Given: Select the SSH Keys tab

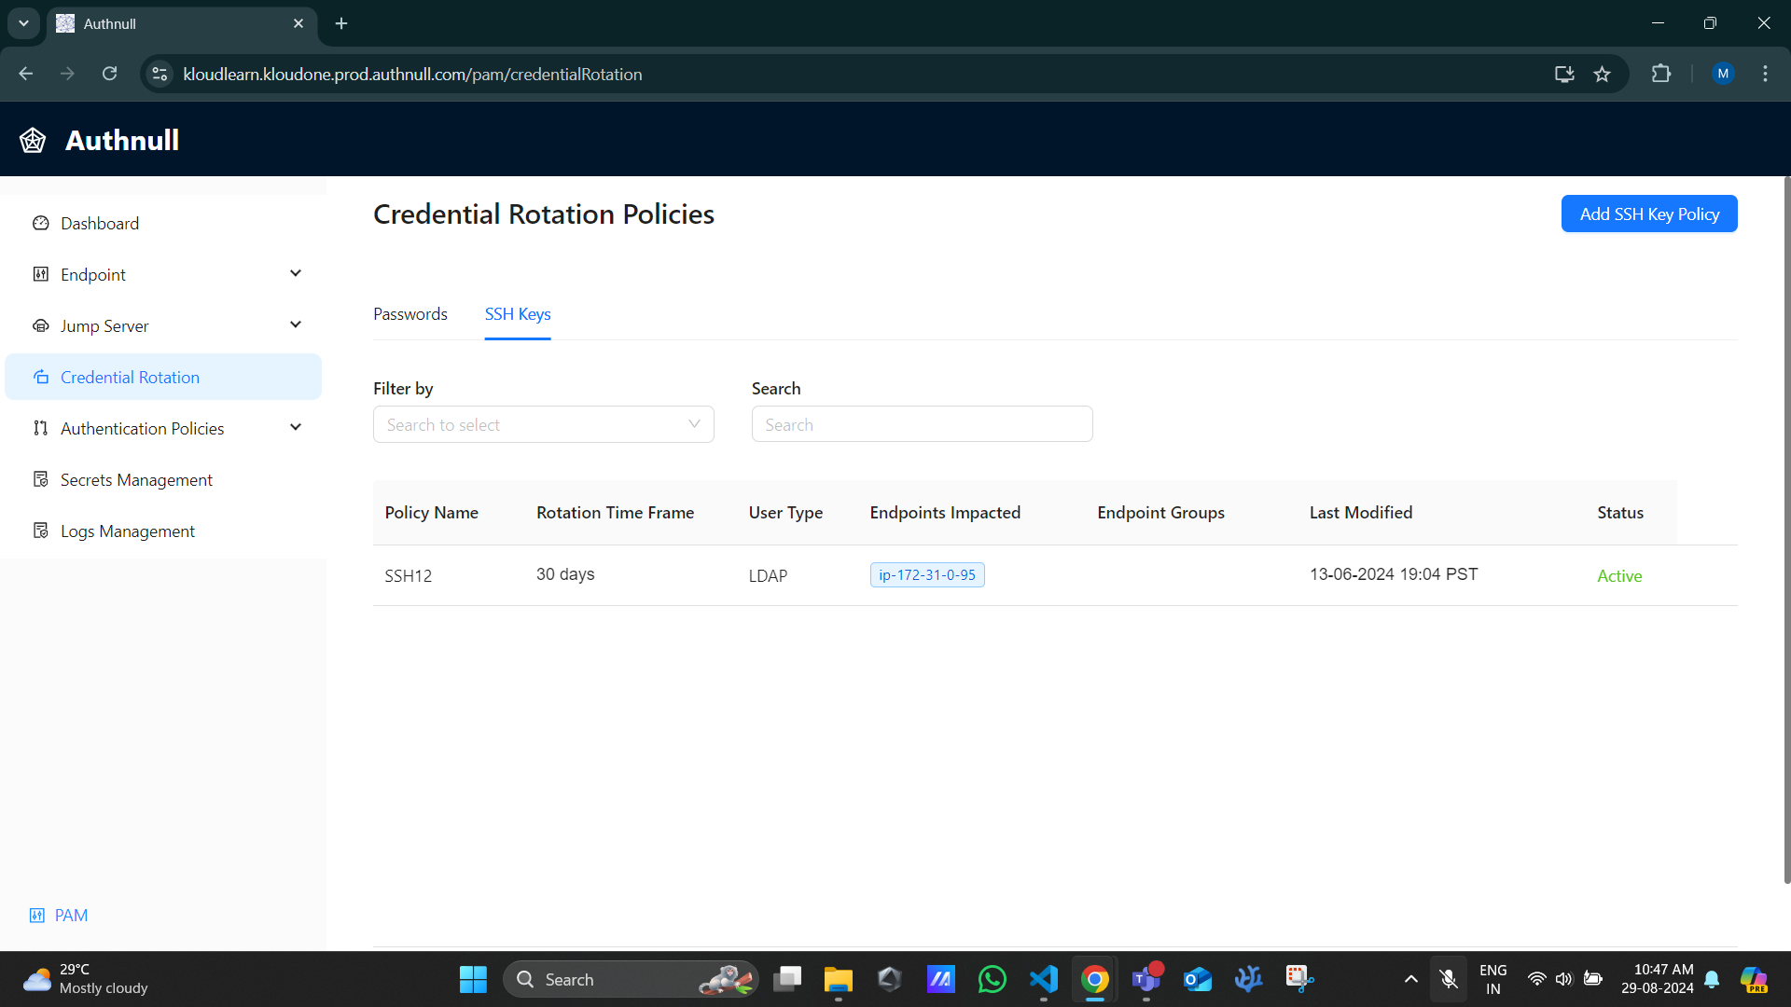Looking at the screenshot, I should [x=518, y=314].
